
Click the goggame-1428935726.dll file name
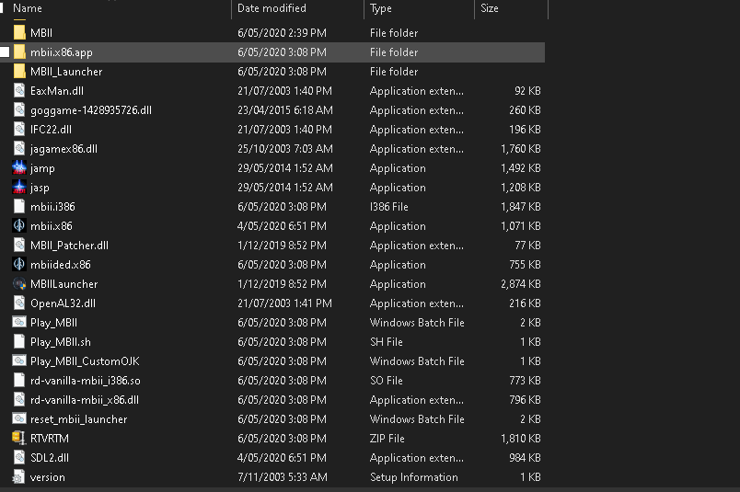coord(91,110)
